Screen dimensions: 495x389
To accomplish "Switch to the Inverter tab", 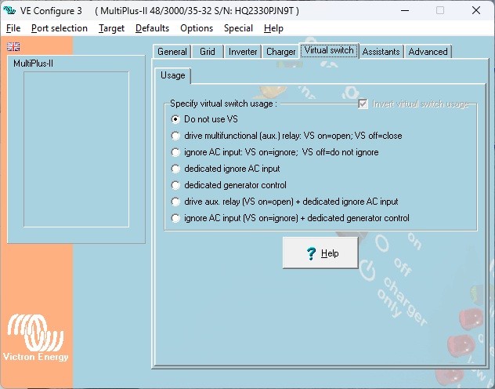I will coord(243,52).
